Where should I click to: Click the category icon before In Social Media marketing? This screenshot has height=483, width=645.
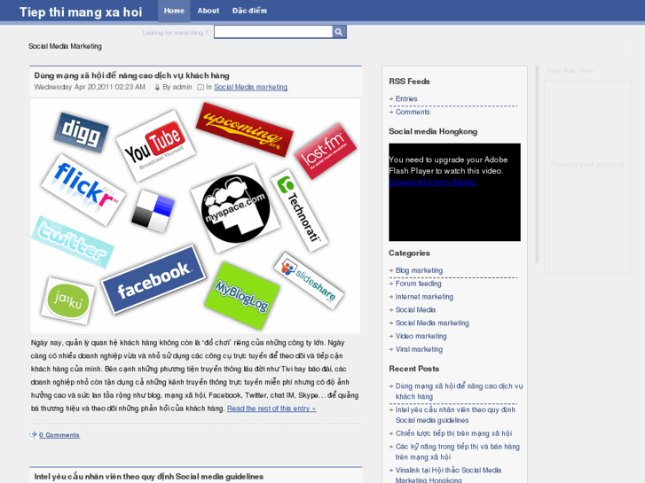click(x=201, y=87)
